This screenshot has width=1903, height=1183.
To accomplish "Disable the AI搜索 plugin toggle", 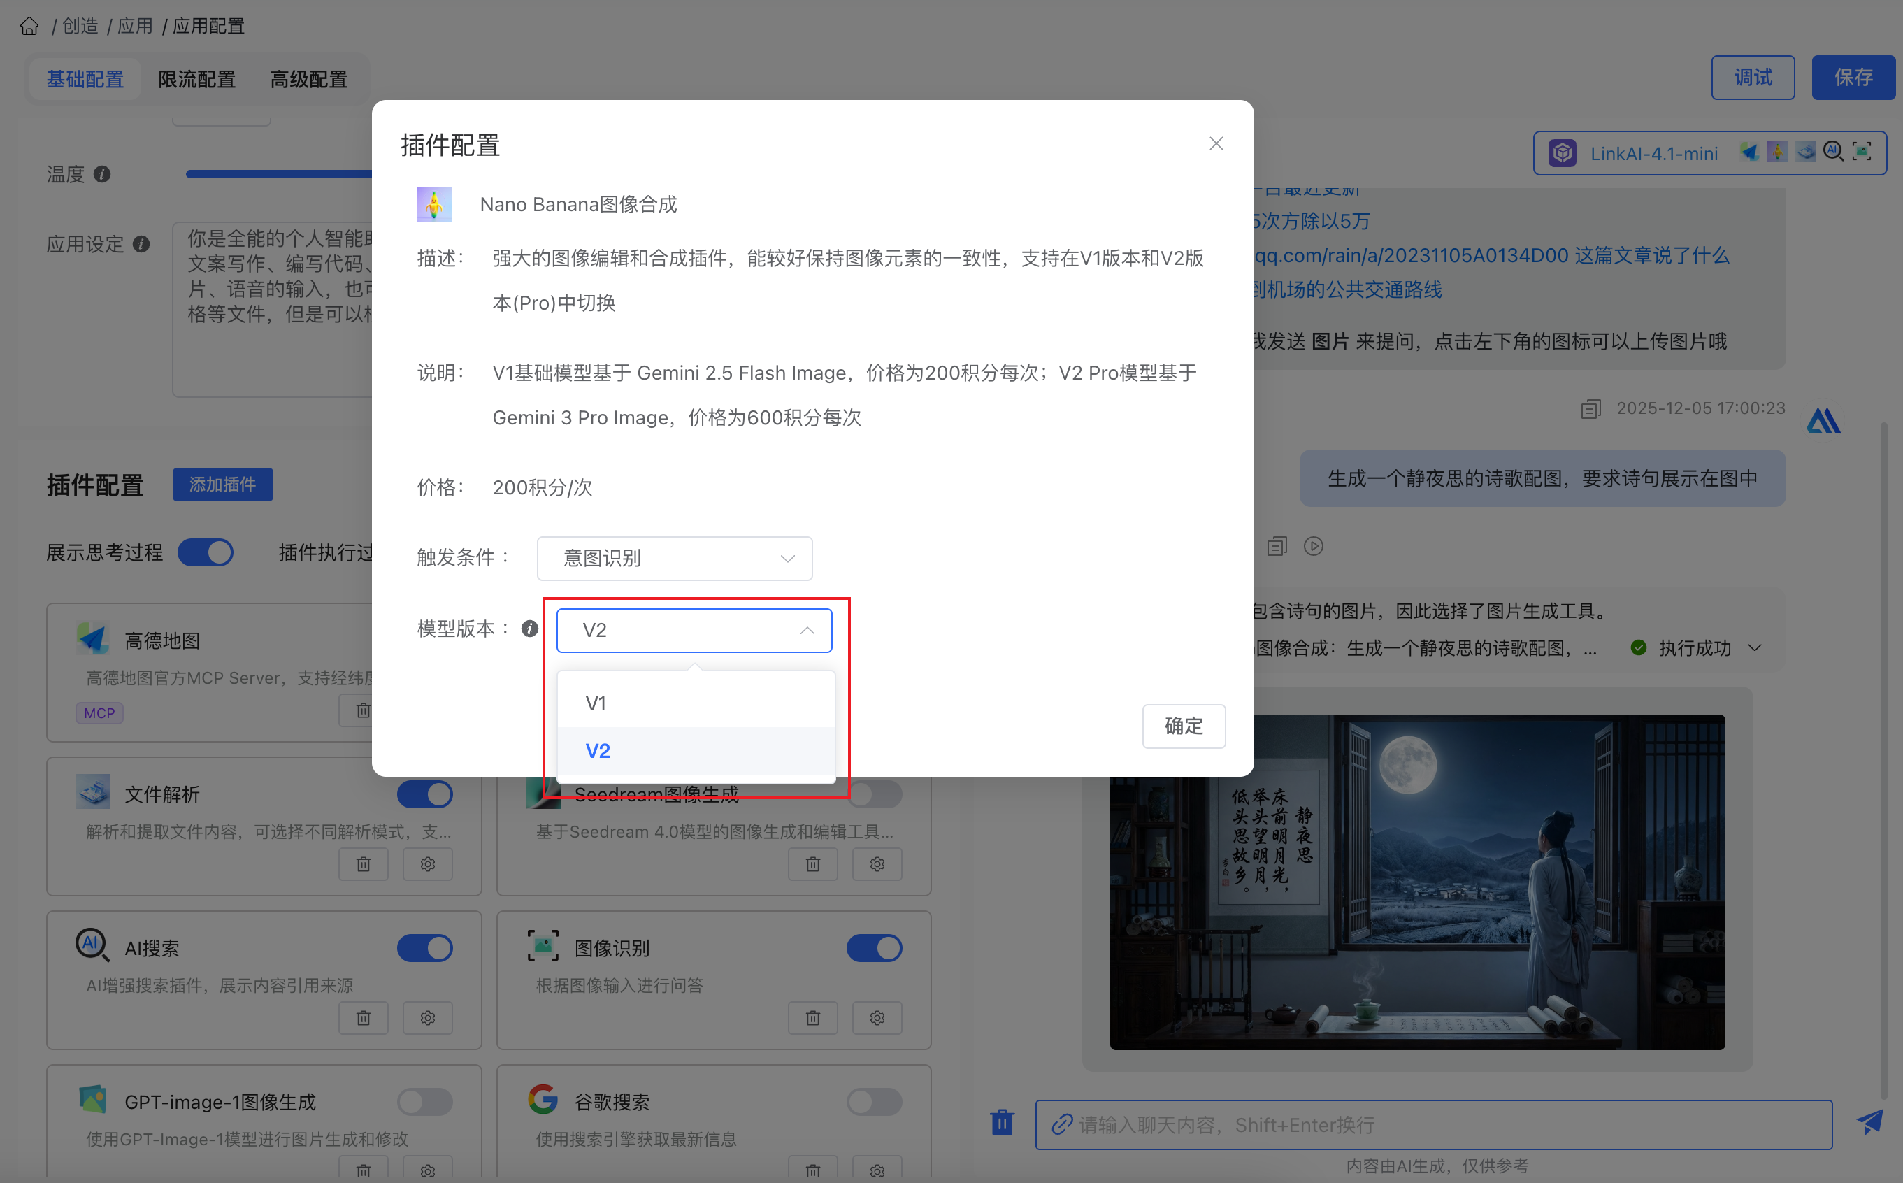I will point(424,948).
